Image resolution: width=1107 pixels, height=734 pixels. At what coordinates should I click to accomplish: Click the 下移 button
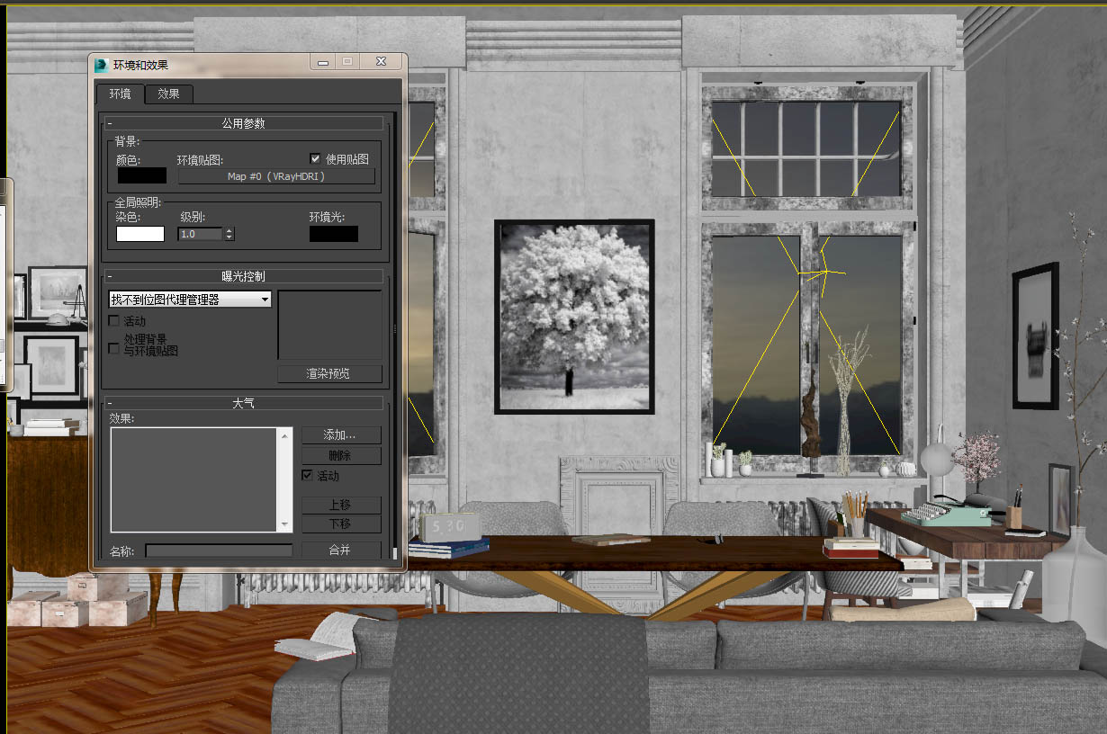click(340, 524)
